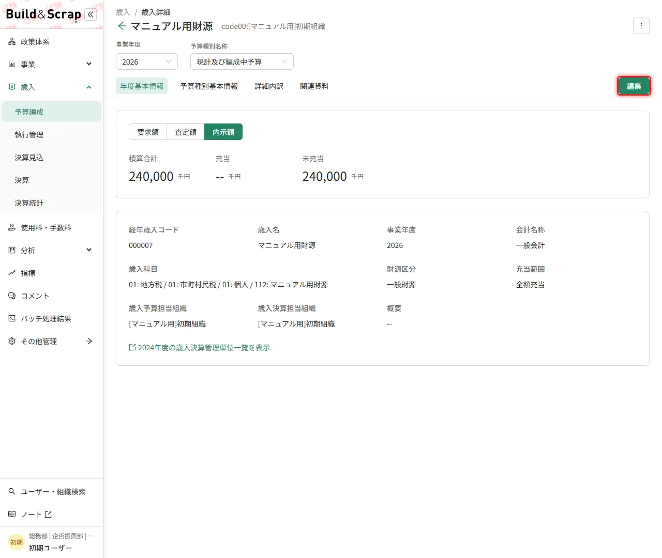Screen dimensions: 662x558
Task: Click the 分析 board icon
Action: pos(12,251)
